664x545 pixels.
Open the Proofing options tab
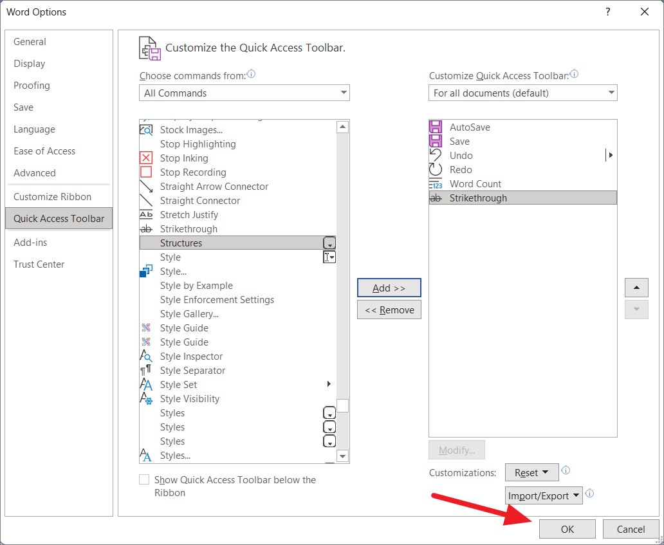(32, 86)
